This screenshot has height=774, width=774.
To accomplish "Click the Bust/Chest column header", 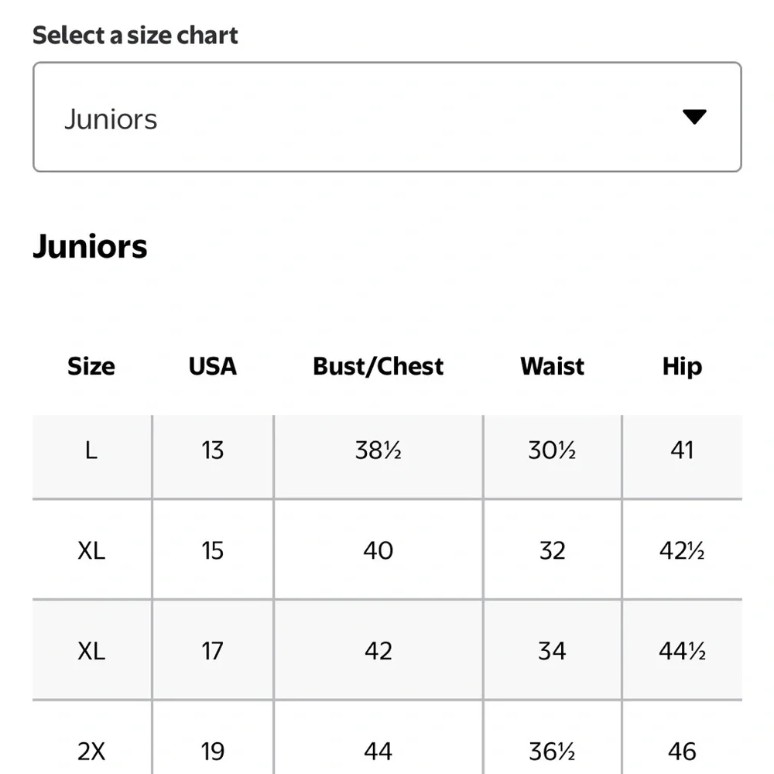I will coord(378,366).
